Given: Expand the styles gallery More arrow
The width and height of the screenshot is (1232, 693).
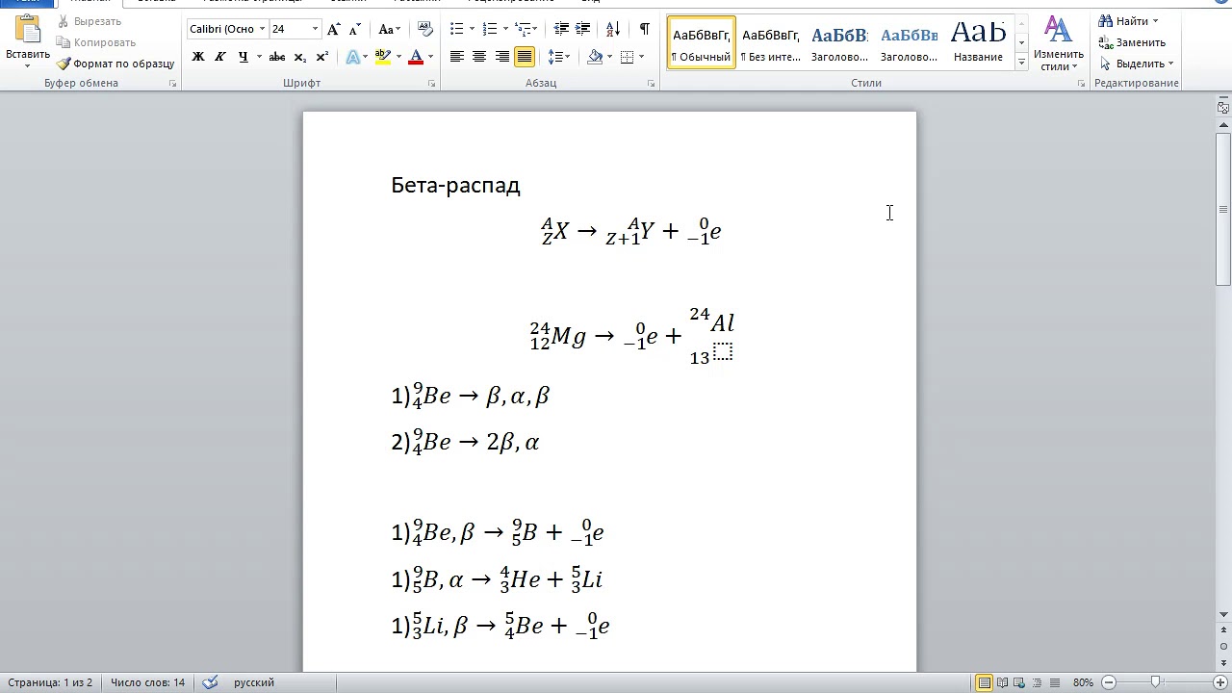Looking at the screenshot, I should point(1021,64).
